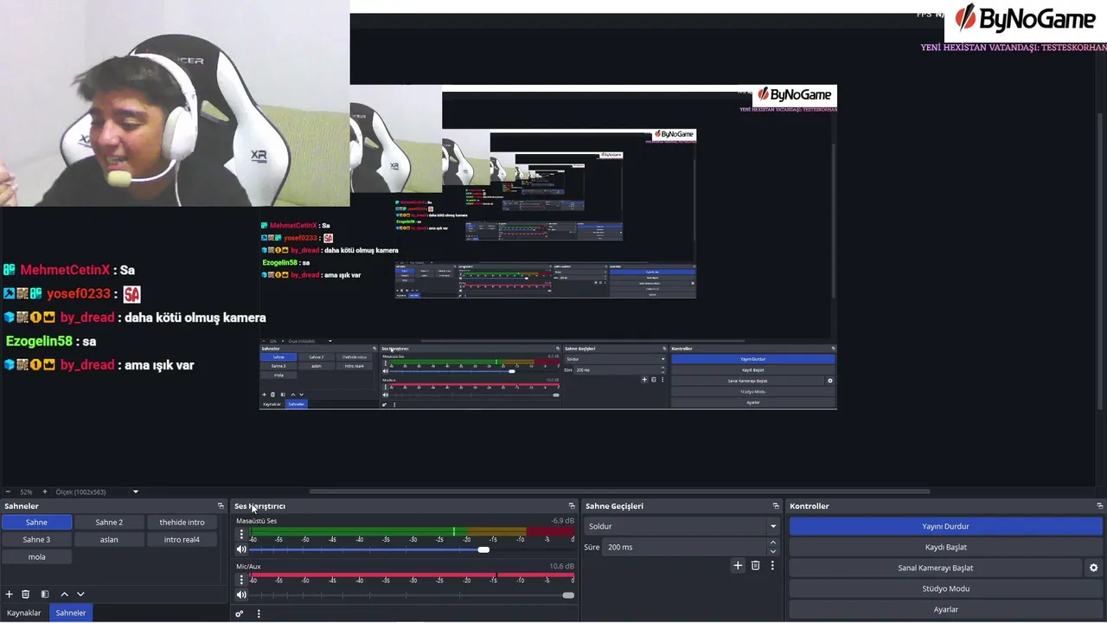Select the mola scene
1107x623 pixels.
pos(36,556)
